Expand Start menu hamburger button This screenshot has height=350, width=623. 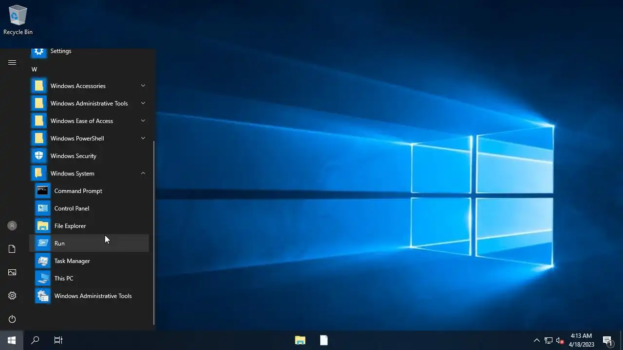(12, 62)
